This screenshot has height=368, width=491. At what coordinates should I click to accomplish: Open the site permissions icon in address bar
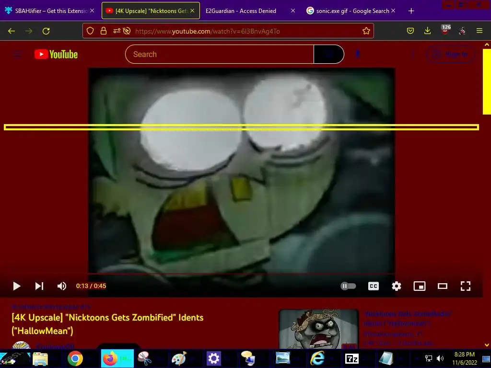tap(117, 31)
